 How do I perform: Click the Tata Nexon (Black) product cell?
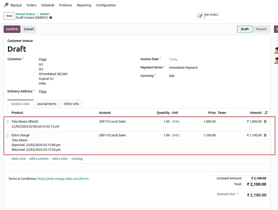[25, 121]
